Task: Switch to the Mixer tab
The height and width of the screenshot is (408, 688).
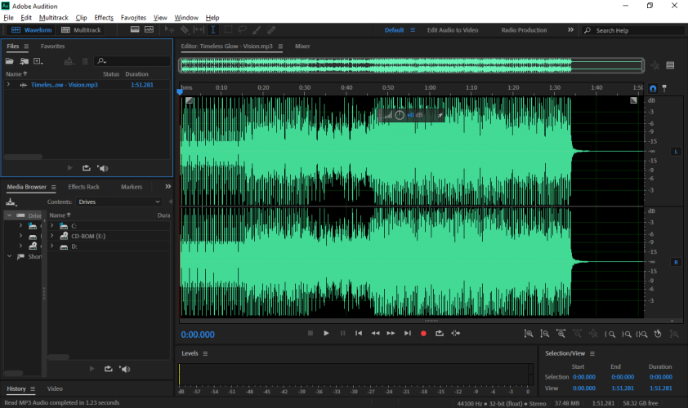Action: (x=302, y=46)
